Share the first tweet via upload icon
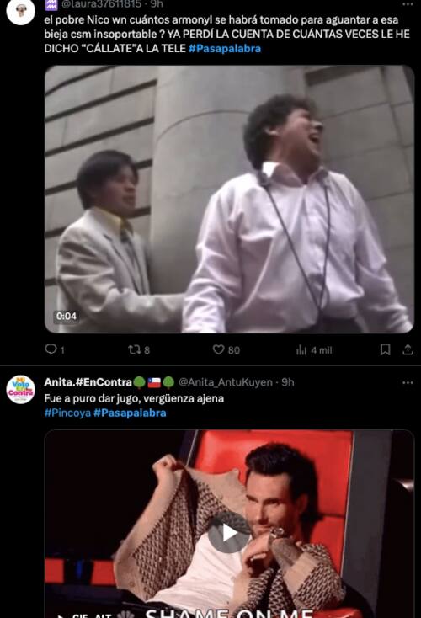The image size is (421, 618). [x=408, y=349]
